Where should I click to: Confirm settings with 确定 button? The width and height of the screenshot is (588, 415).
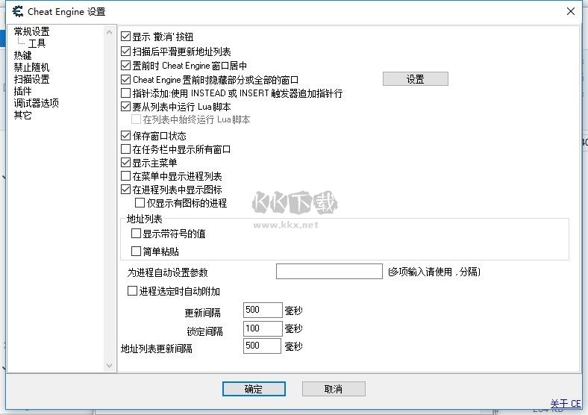click(x=254, y=389)
